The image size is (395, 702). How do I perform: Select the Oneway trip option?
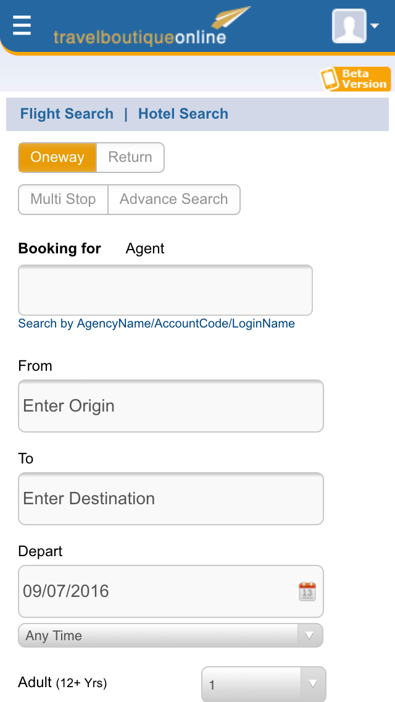tap(57, 157)
